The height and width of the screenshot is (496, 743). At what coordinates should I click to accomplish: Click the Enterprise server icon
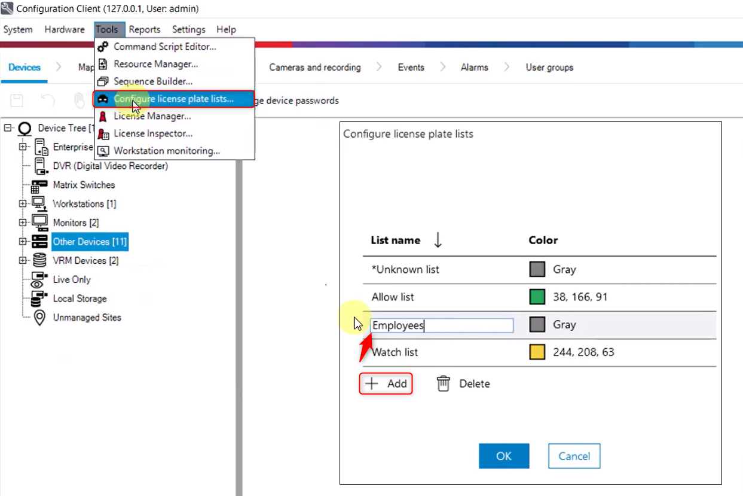pyautogui.click(x=41, y=147)
